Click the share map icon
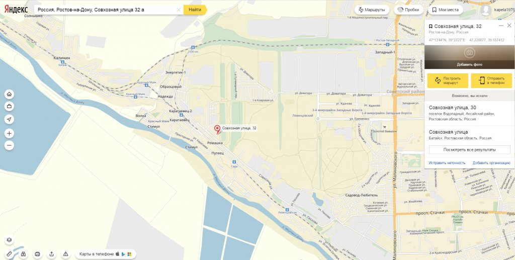This screenshot has width=515, height=260. [x=52, y=254]
